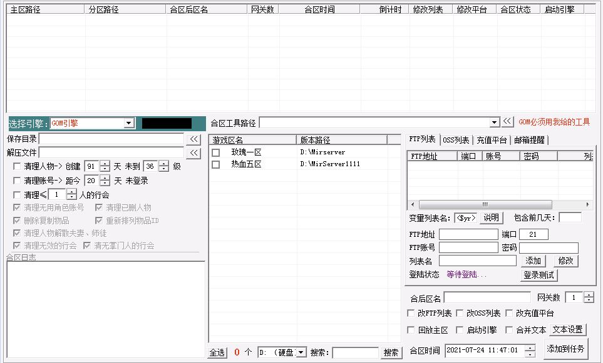The height and width of the screenshot is (363, 603).
Task: Enable the 改充值平台 checkbox
Action: pos(509,313)
